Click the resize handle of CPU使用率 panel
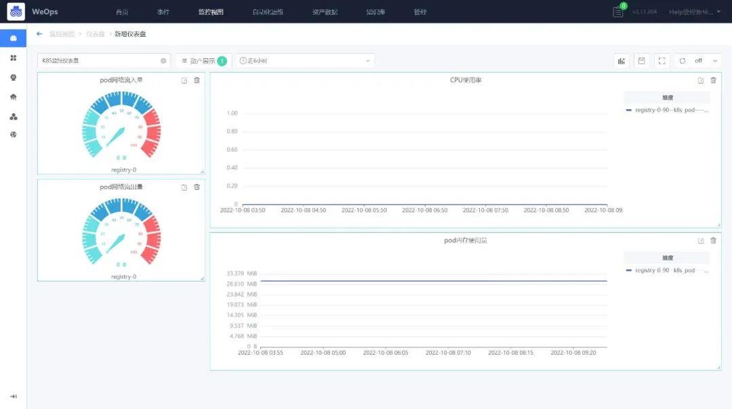The image size is (732, 409). (x=718, y=225)
